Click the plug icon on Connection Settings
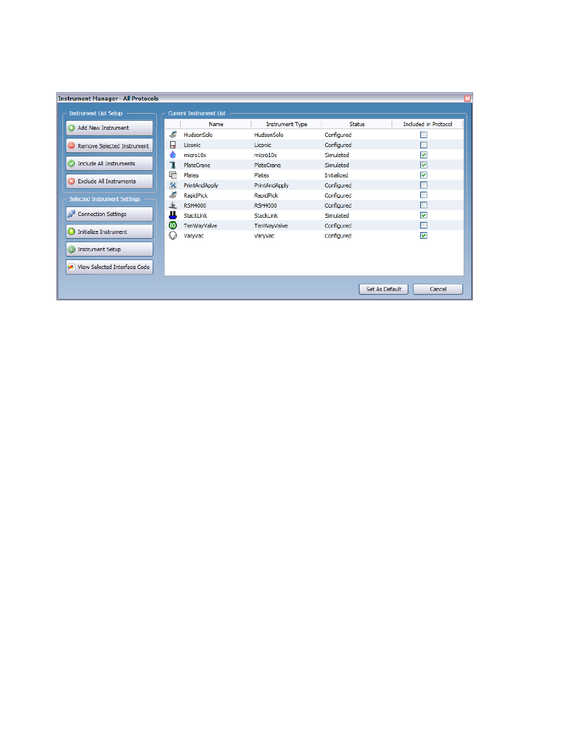Image resolution: width=567 pixels, height=735 pixels. click(x=71, y=214)
